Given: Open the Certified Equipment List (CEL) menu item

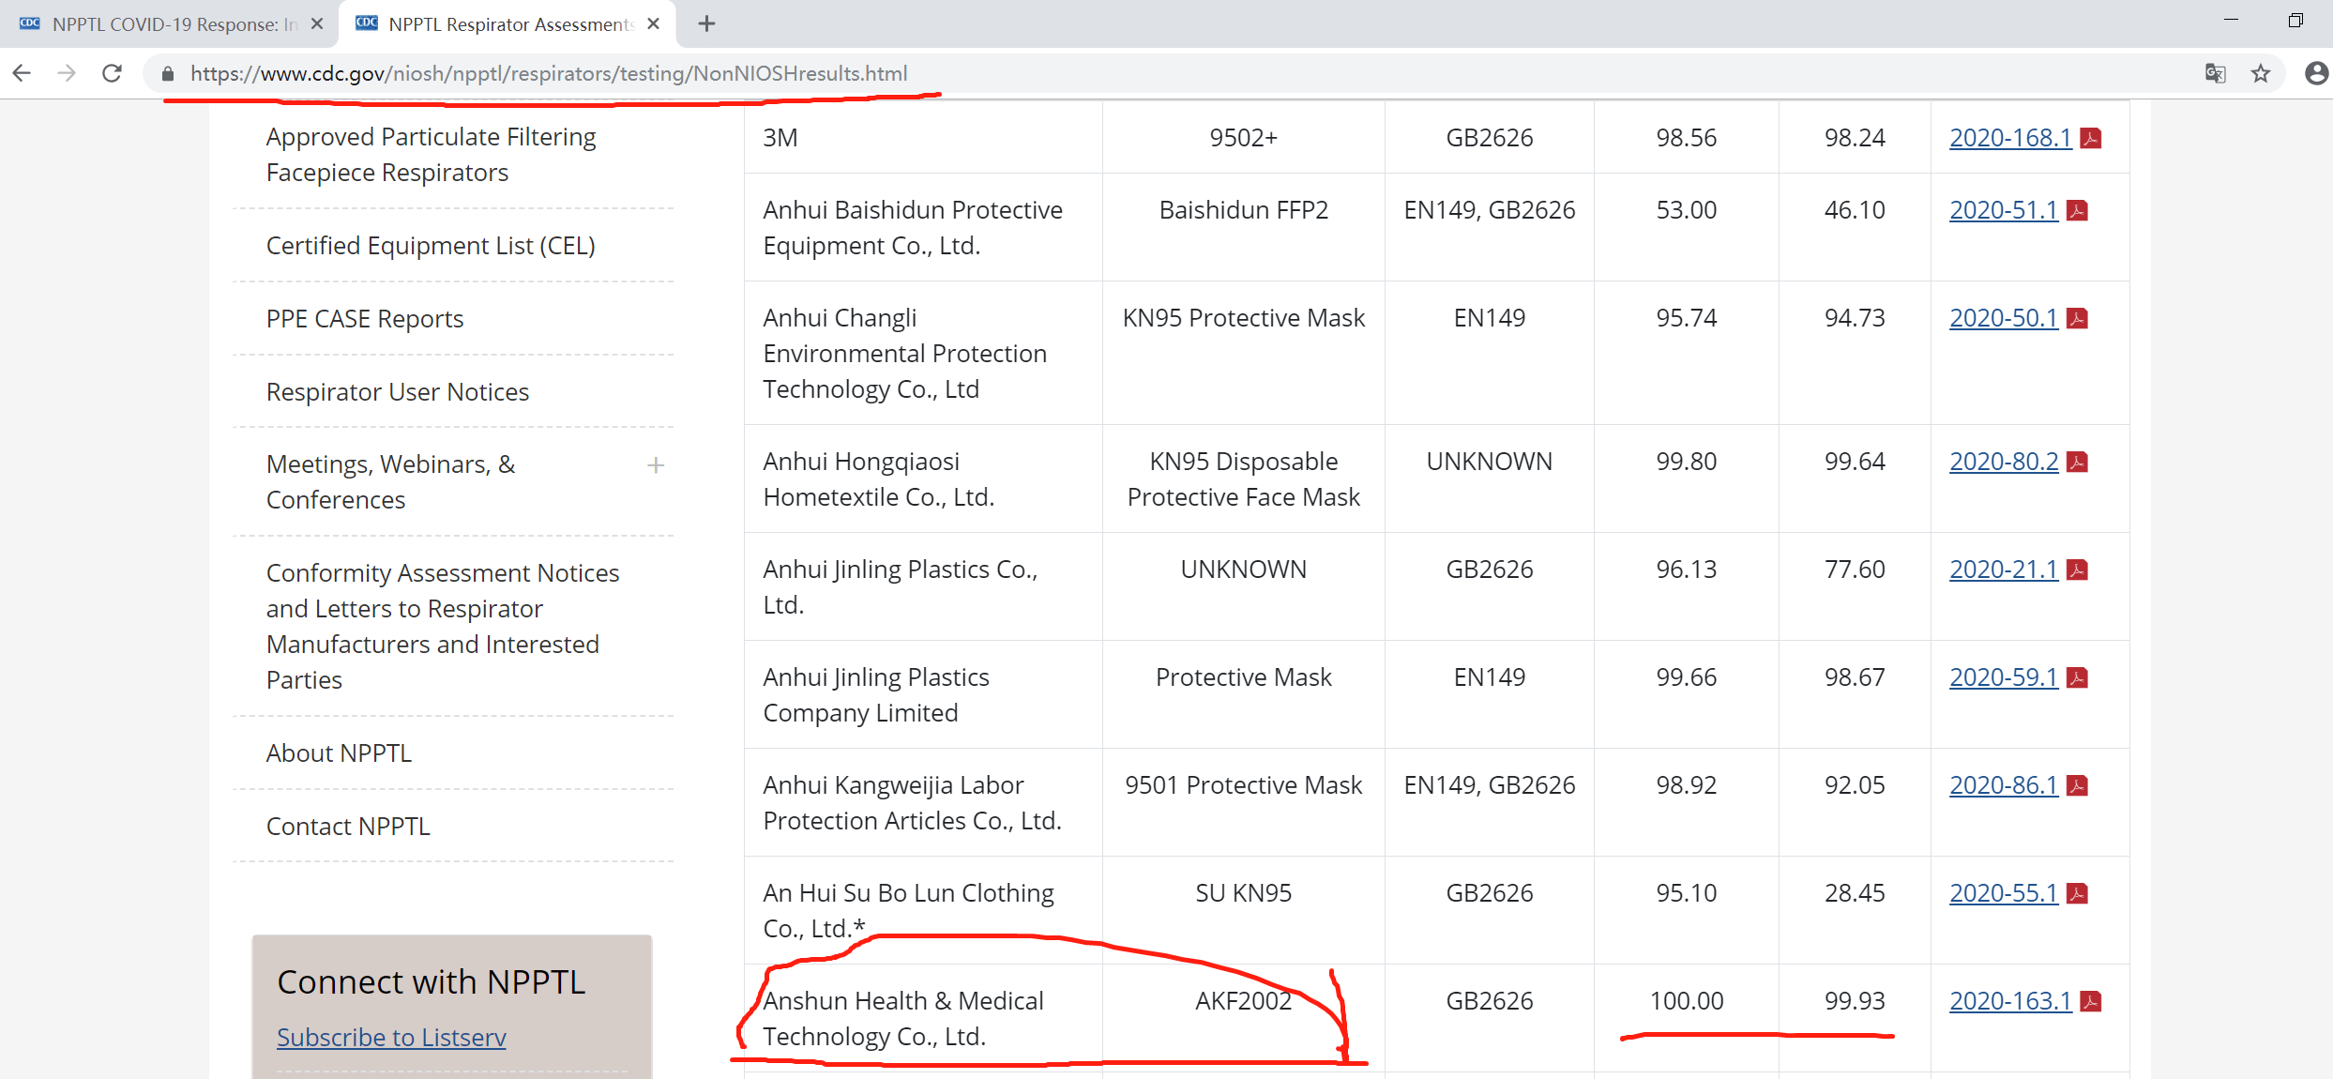Looking at the screenshot, I should (x=431, y=246).
